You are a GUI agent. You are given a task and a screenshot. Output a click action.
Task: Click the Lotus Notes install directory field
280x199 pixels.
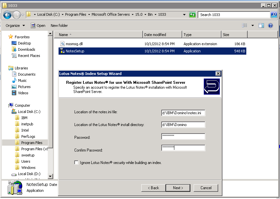coord(183,125)
